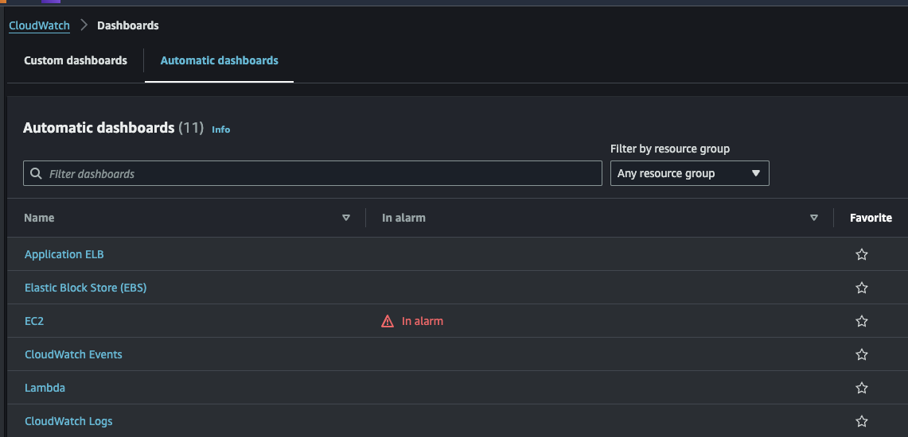
Task: Click the search magnifier icon in filter box
Action: click(x=36, y=173)
